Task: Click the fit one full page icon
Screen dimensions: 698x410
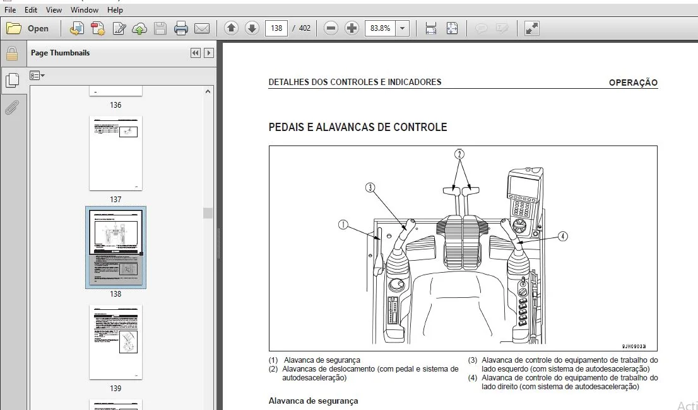Action: pyautogui.click(x=452, y=28)
